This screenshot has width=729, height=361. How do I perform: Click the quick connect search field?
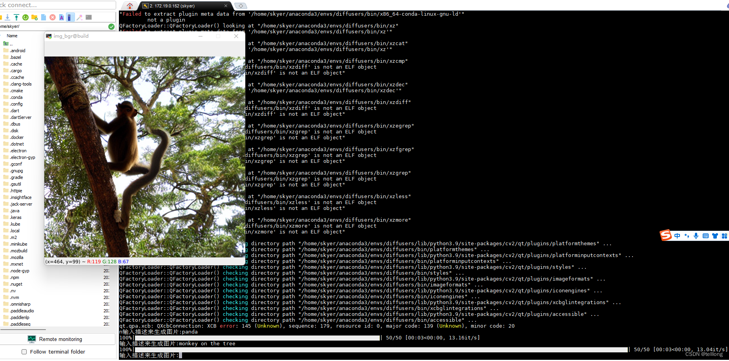[57, 5]
